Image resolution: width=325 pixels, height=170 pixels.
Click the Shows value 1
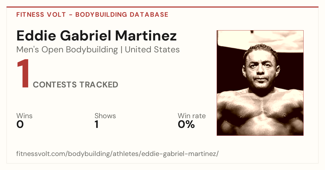tap(96, 124)
